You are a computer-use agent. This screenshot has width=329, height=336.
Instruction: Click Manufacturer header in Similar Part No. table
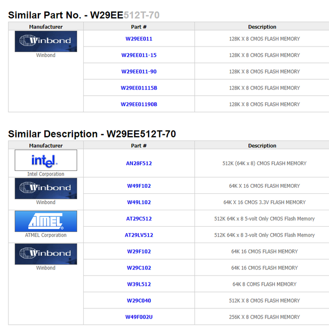[x=46, y=27]
